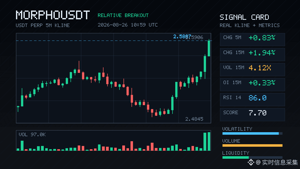Click the +0.33% open interest value
The height and width of the screenshot is (169, 300).
click(x=262, y=83)
